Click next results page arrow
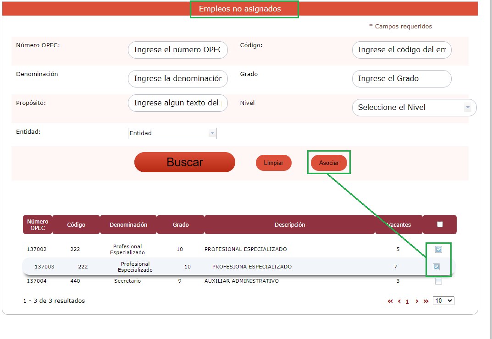This screenshot has width=492, height=339. 417,301
